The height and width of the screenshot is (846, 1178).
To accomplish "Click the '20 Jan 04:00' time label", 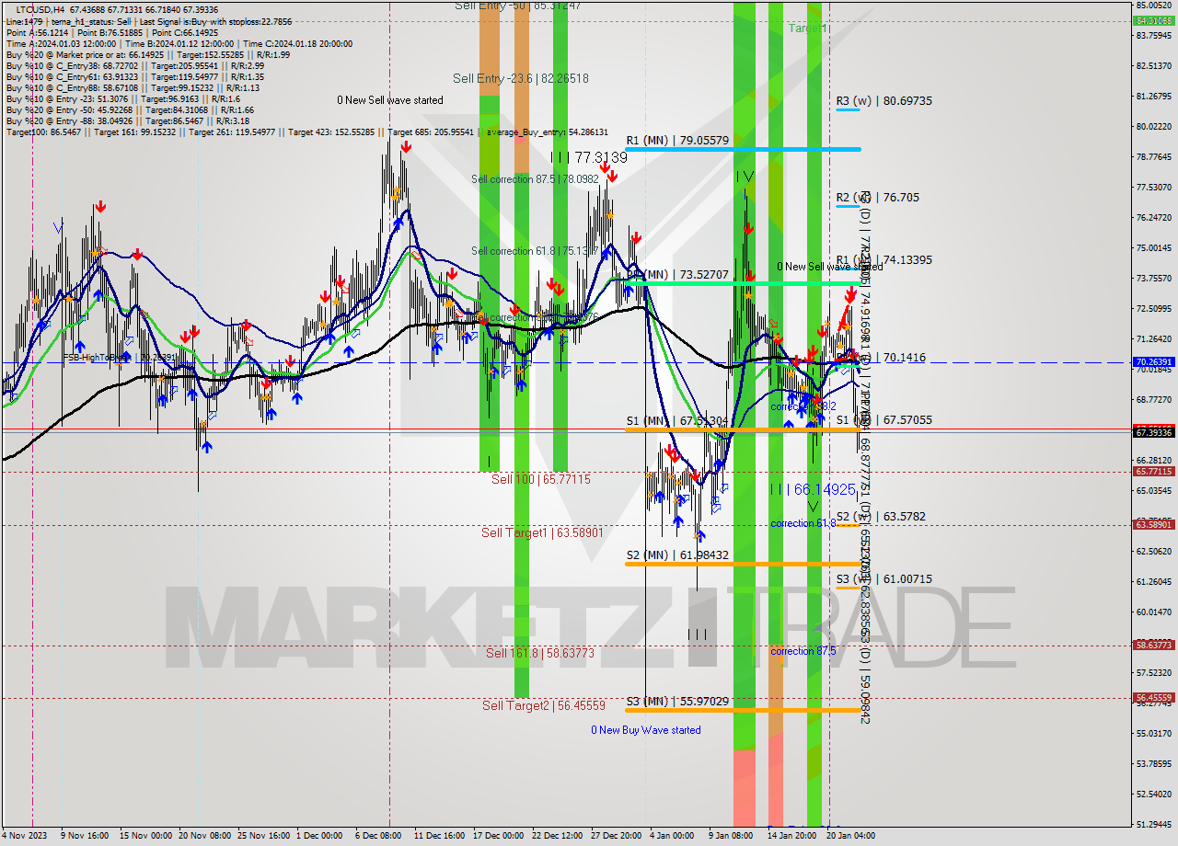I will click(x=851, y=836).
